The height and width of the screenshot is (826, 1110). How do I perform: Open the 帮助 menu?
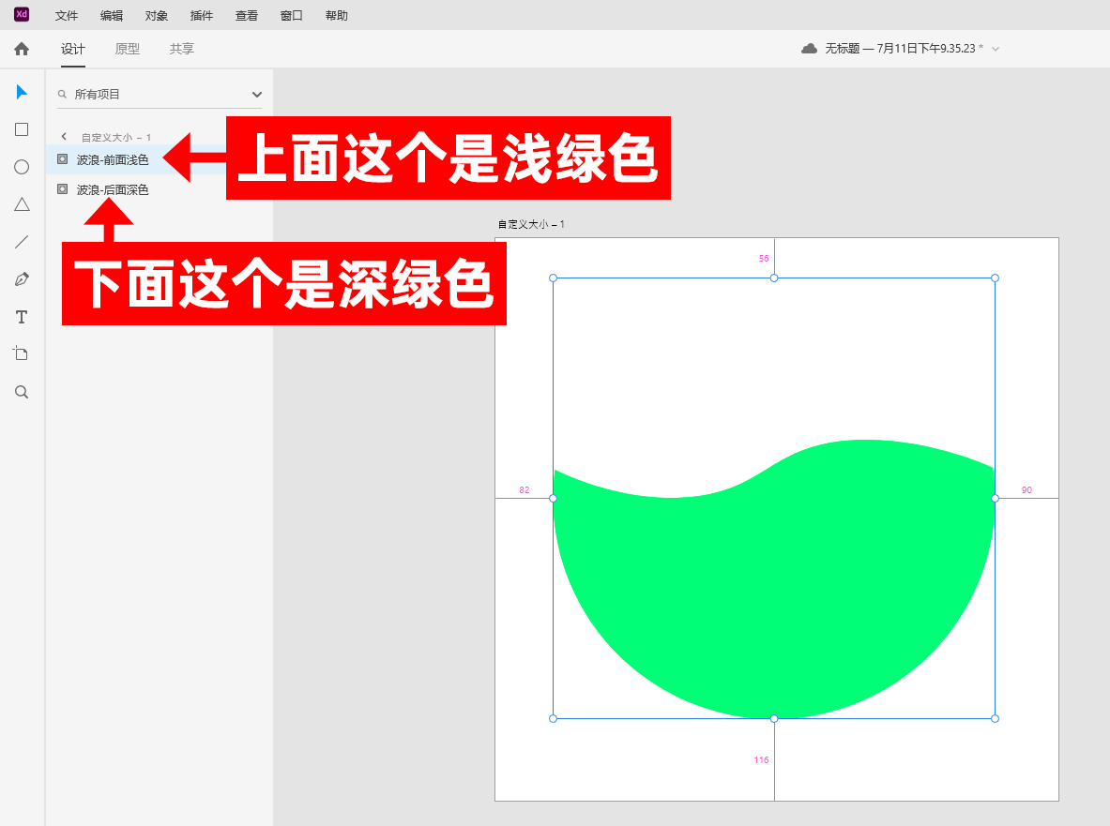coord(336,16)
